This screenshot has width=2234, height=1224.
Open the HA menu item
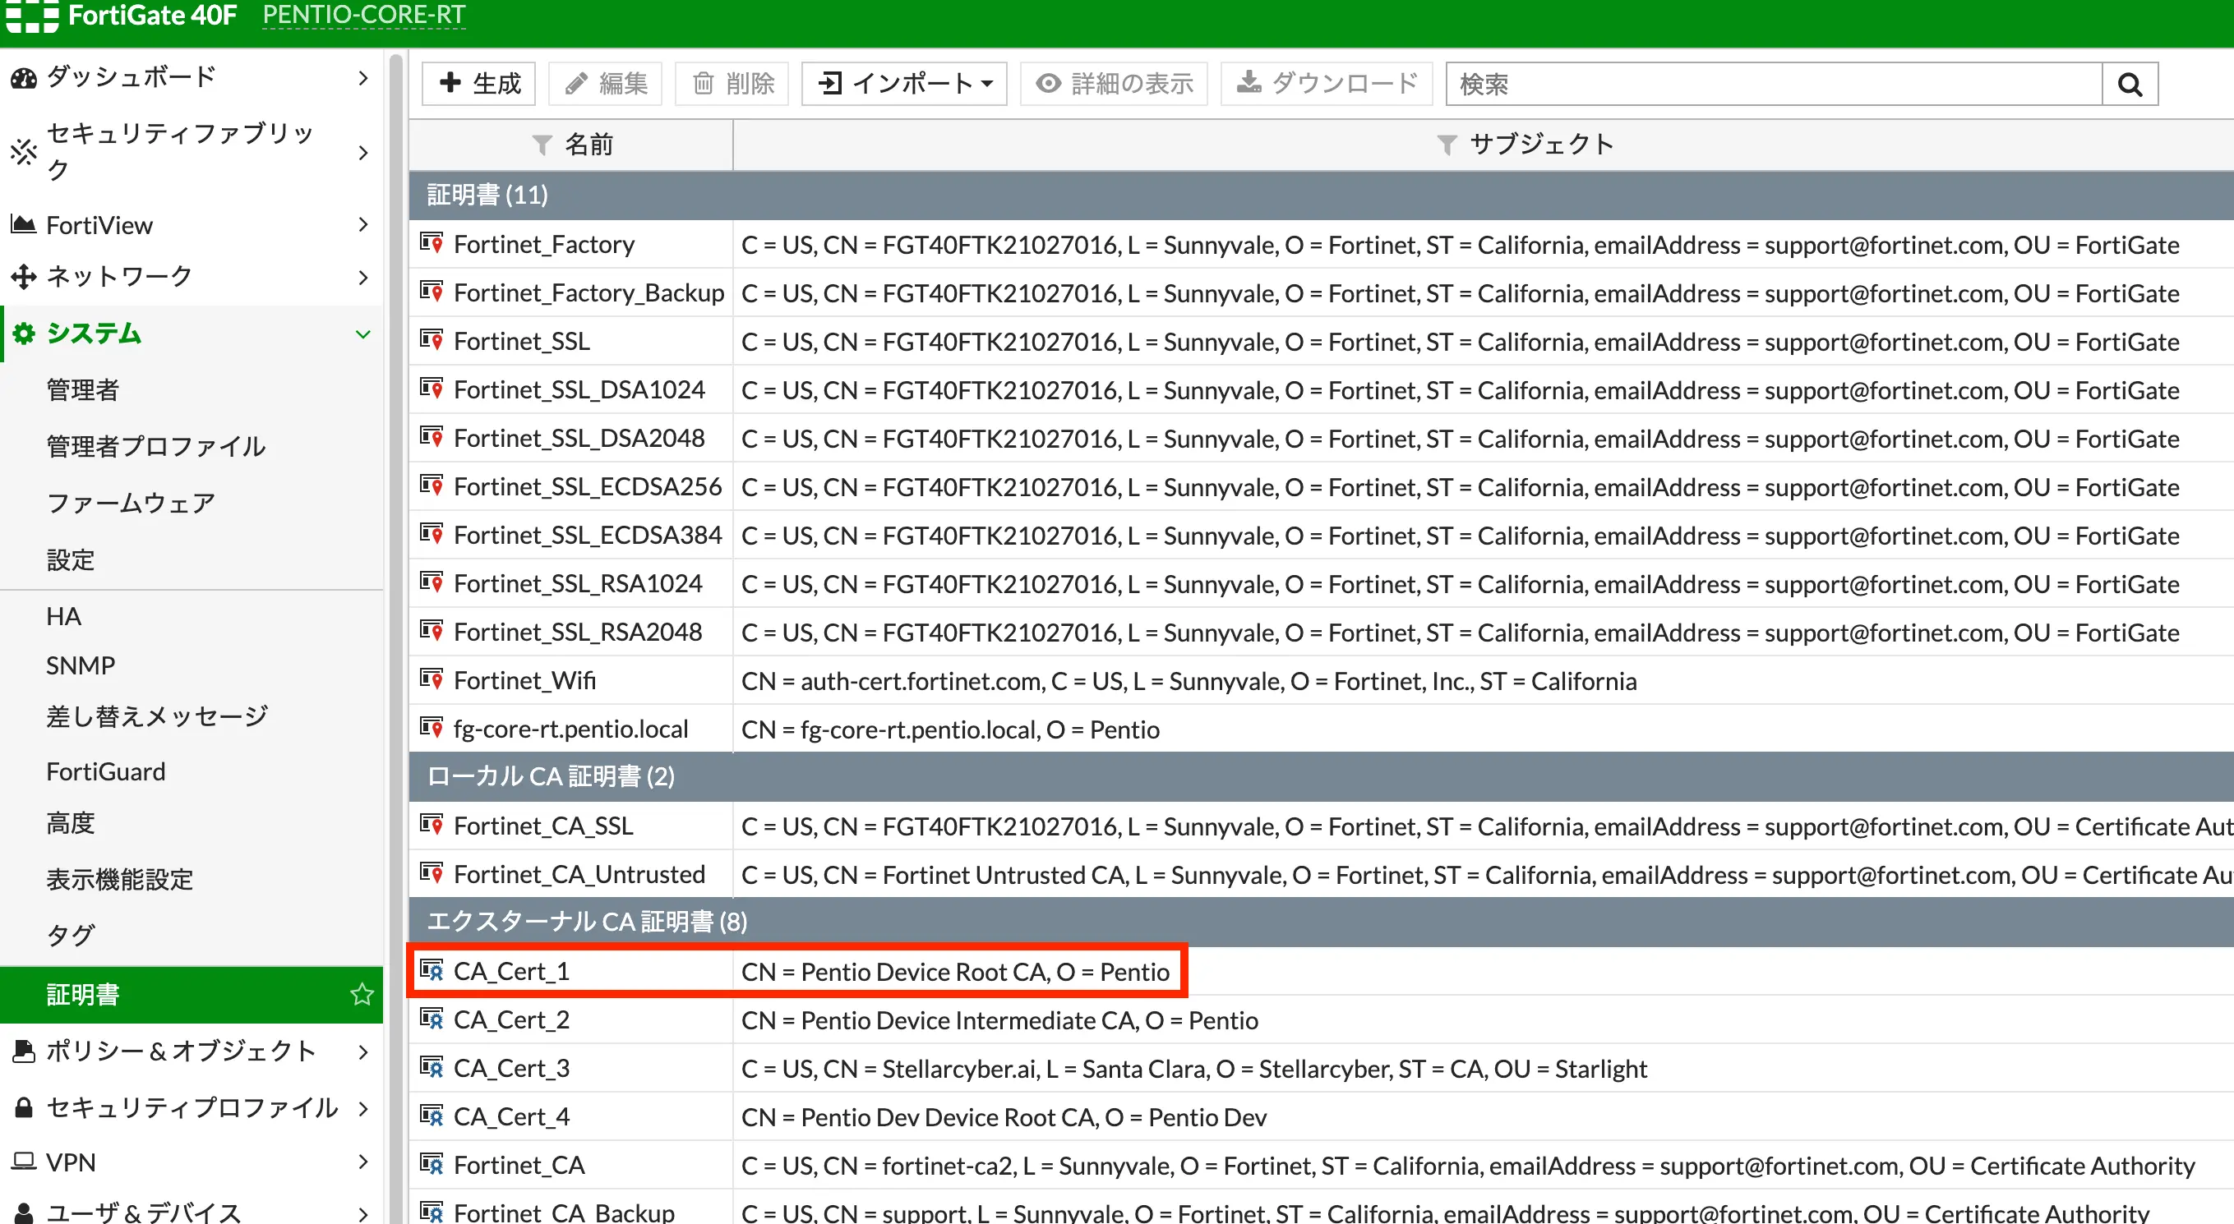pos(63,616)
